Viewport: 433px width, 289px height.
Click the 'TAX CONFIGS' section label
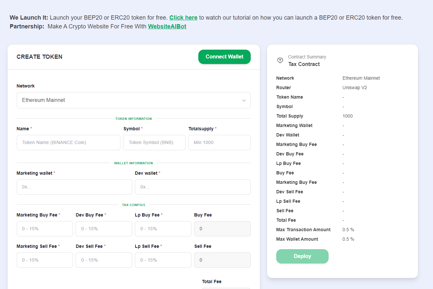[134, 205]
